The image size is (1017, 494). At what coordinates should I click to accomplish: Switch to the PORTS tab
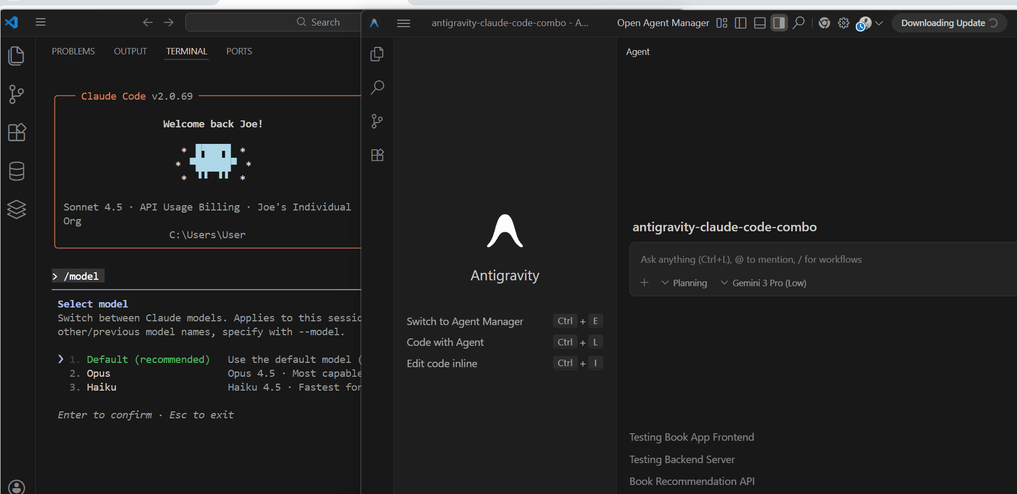[239, 51]
